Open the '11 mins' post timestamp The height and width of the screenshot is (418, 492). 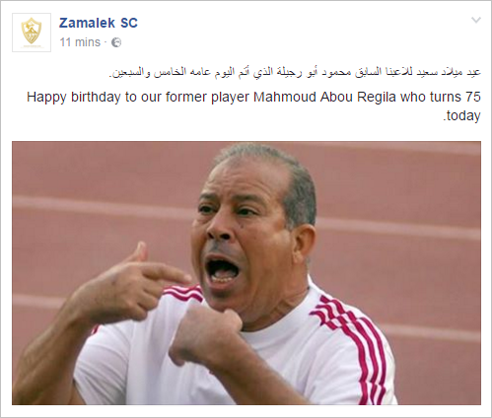(x=80, y=42)
